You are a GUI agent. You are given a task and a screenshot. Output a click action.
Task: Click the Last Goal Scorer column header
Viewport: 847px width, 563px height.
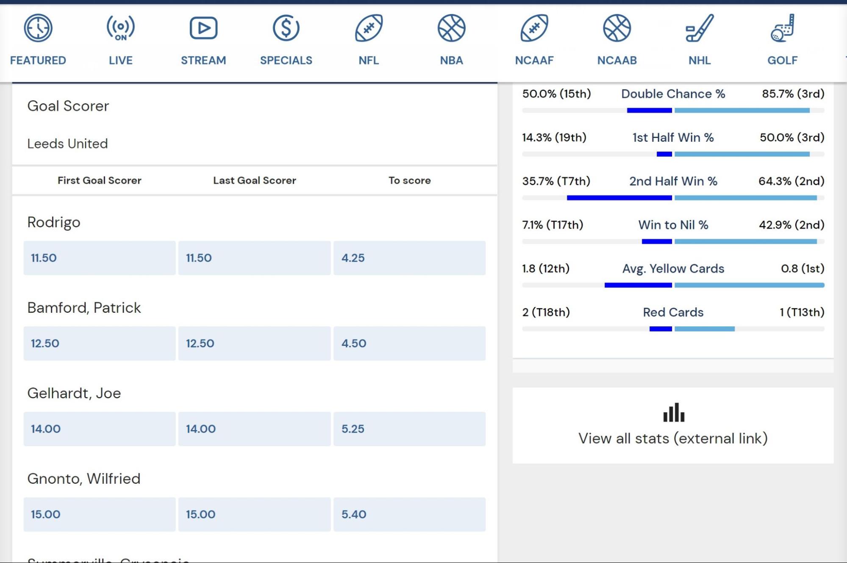coord(254,180)
